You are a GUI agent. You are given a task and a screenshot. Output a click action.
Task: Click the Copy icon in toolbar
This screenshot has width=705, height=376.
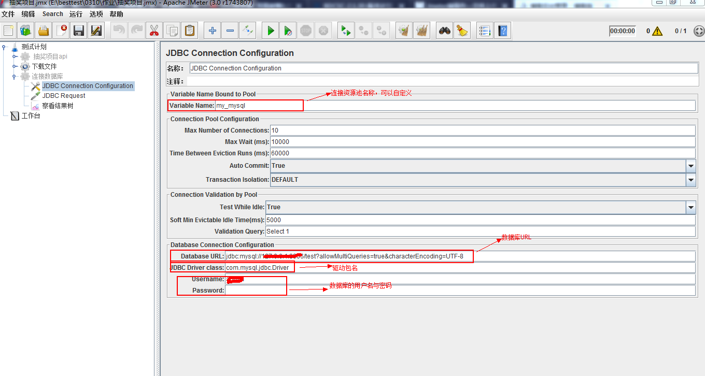[172, 31]
